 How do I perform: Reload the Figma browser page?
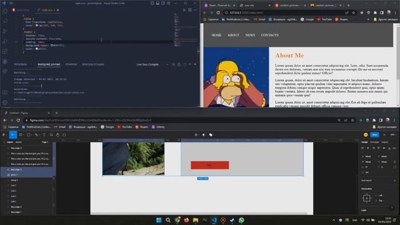click(18, 120)
